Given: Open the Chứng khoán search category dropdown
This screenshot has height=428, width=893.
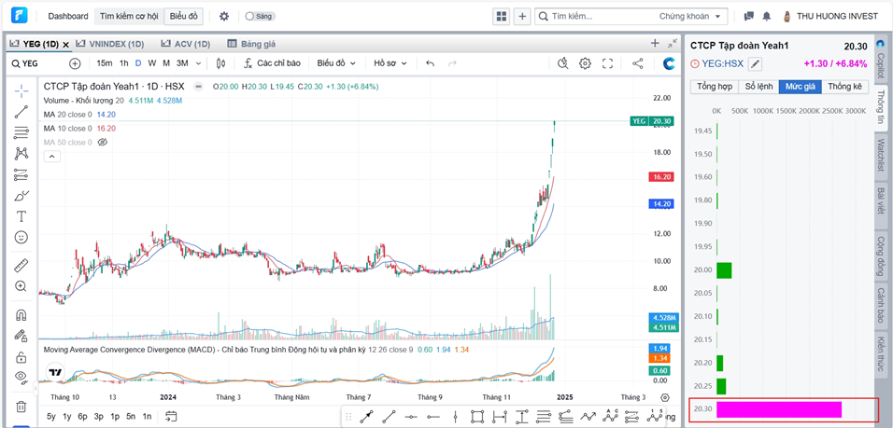Looking at the screenshot, I should 689,17.
